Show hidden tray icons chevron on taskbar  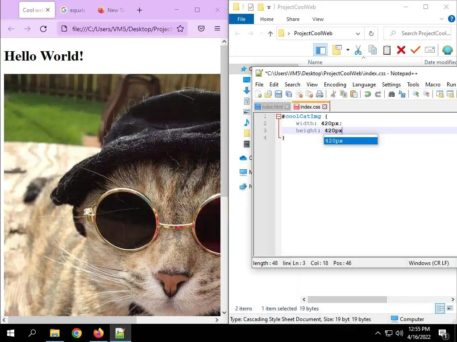[378, 333]
